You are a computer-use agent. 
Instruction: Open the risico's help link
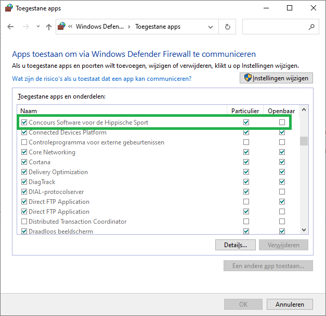102,79
